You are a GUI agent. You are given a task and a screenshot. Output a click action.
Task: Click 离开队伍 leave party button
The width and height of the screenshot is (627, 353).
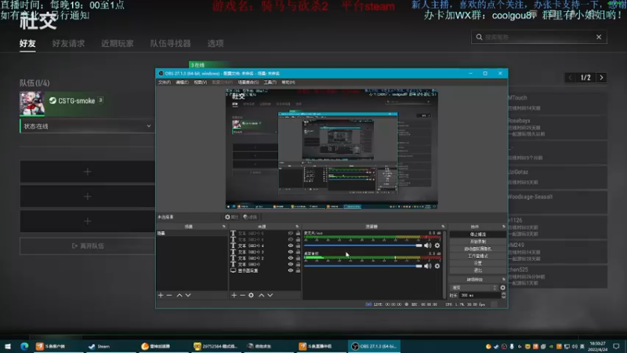point(87,246)
